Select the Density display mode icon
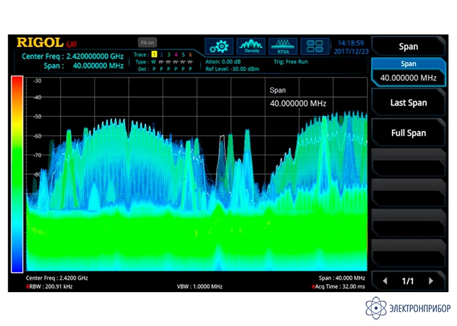Screen dimensions: 457x326 click(x=251, y=46)
